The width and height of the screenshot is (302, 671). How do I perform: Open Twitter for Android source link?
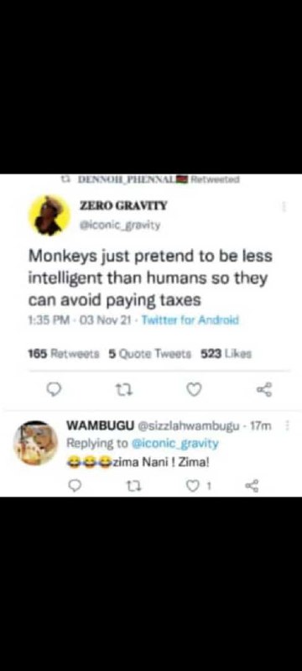pos(190,320)
